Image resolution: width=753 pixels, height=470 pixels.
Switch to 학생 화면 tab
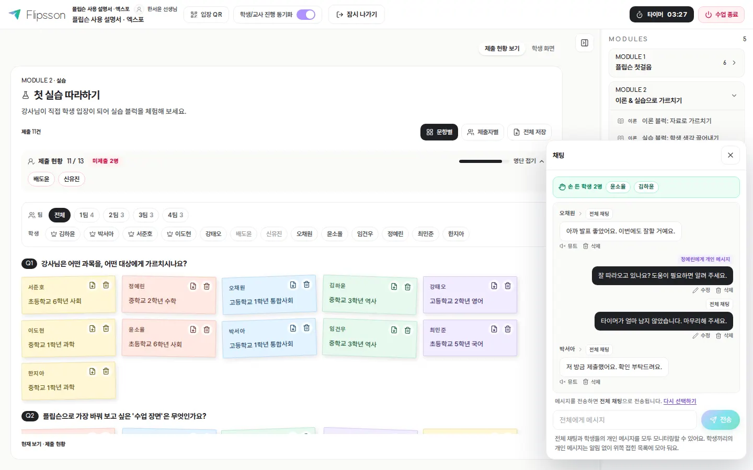(543, 49)
